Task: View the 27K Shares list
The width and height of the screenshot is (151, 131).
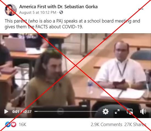Action: point(135,124)
